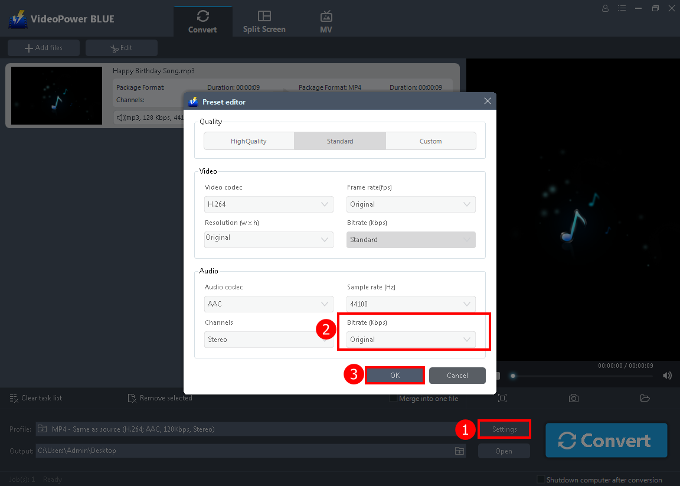The height and width of the screenshot is (486, 680).
Task: Select the Custom quality tab
Action: 430,141
